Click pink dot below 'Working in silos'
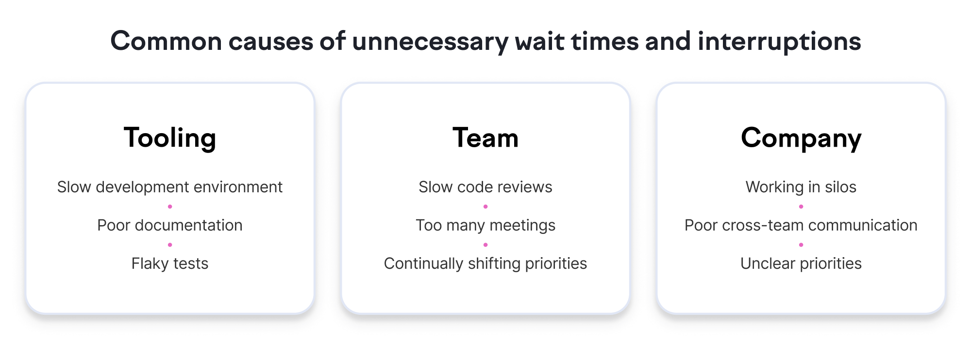The width and height of the screenshot is (971, 337). coord(801,207)
